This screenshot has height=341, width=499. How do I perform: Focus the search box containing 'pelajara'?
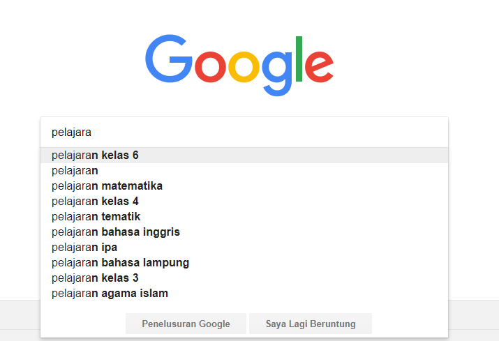(244, 132)
